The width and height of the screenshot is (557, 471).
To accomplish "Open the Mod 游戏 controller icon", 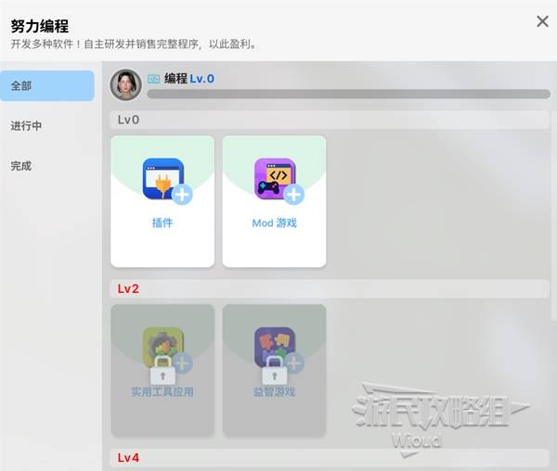I will (x=275, y=179).
